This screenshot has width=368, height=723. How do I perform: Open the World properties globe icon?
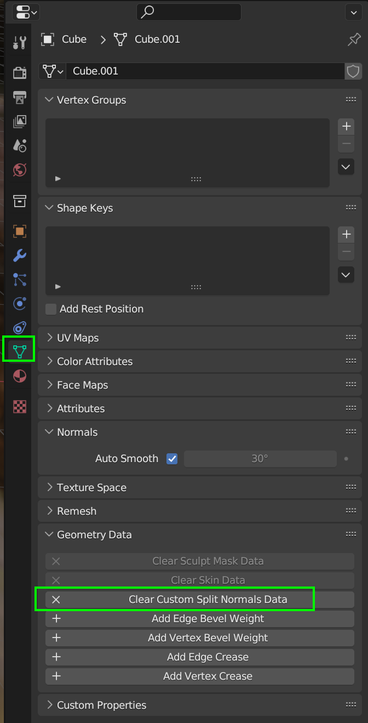tap(19, 170)
